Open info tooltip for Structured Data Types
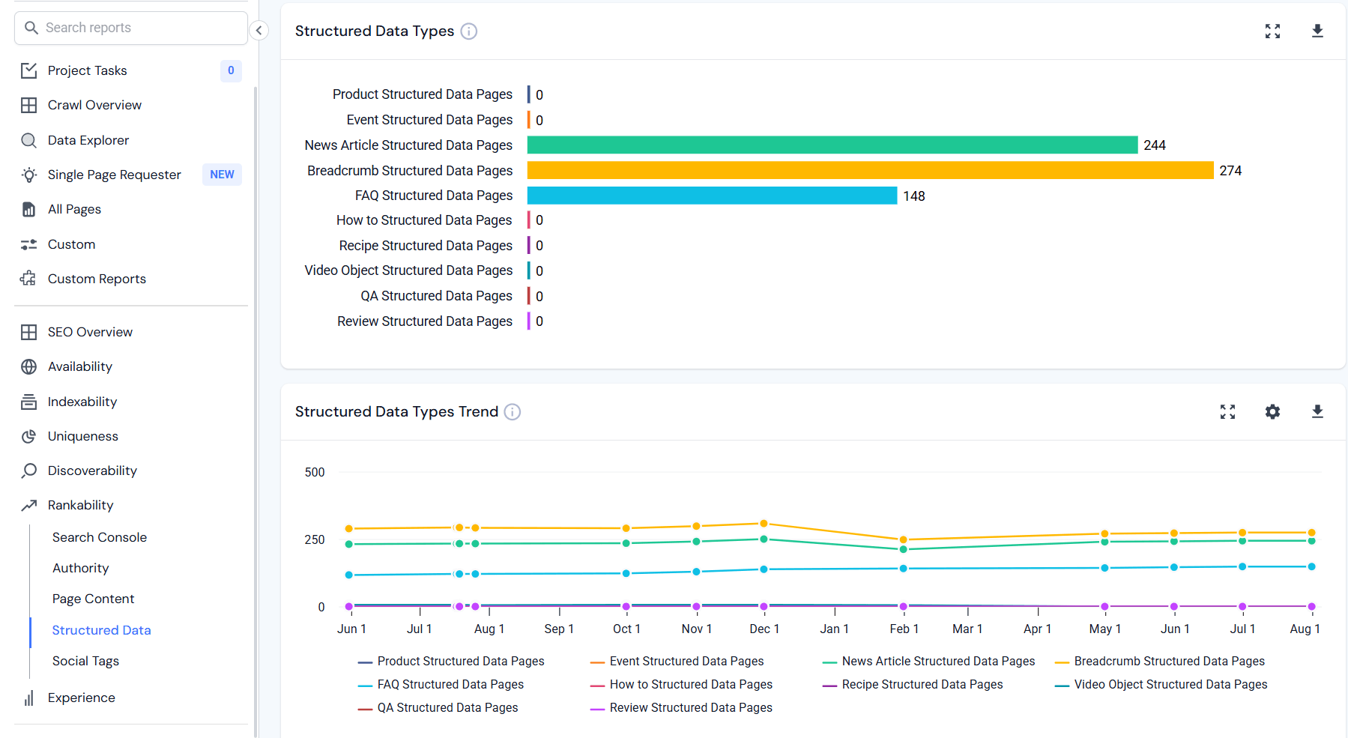 coord(469,31)
